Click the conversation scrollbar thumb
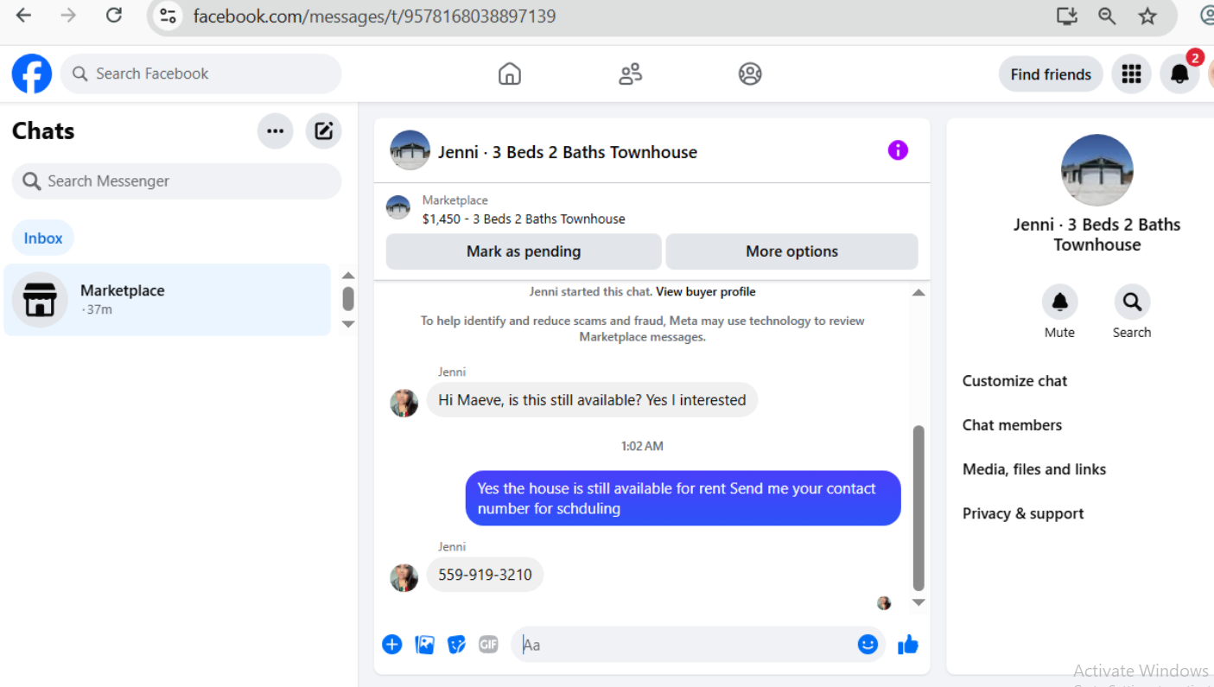 click(x=918, y=508)
